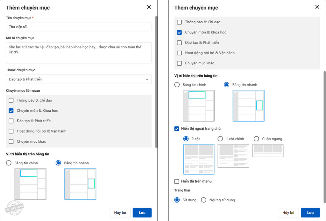Viewport: 326px width, 221px height.
Task: Click the Bảng tin chính preview image in left dialog
Action: [30, 184]
